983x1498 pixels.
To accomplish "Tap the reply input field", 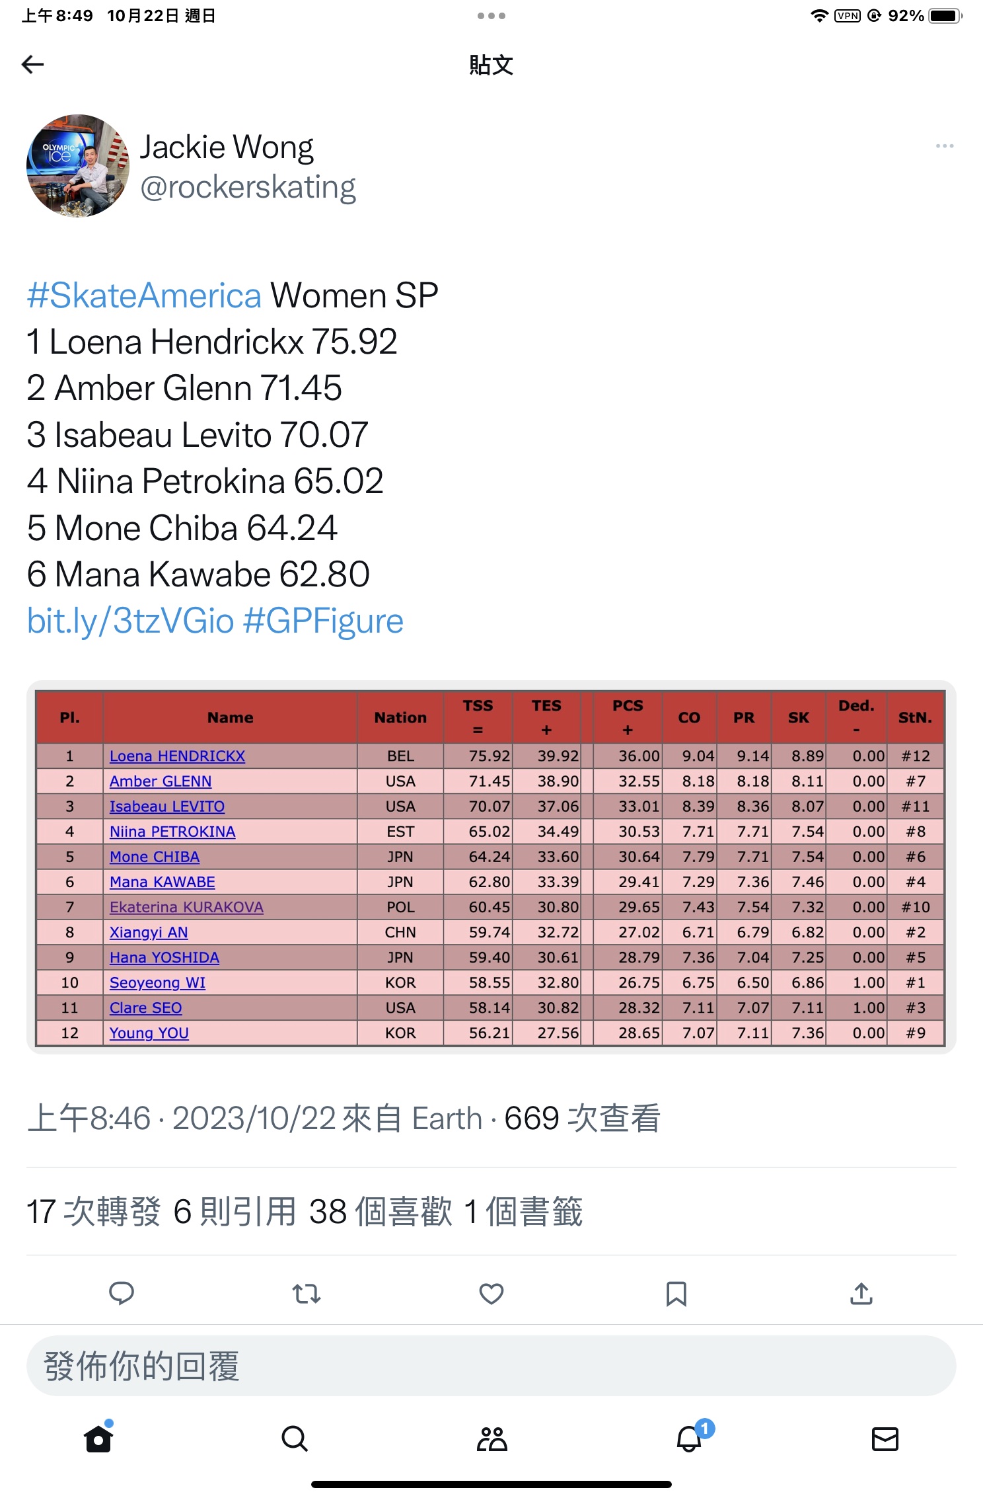I will coord(491,1366).
